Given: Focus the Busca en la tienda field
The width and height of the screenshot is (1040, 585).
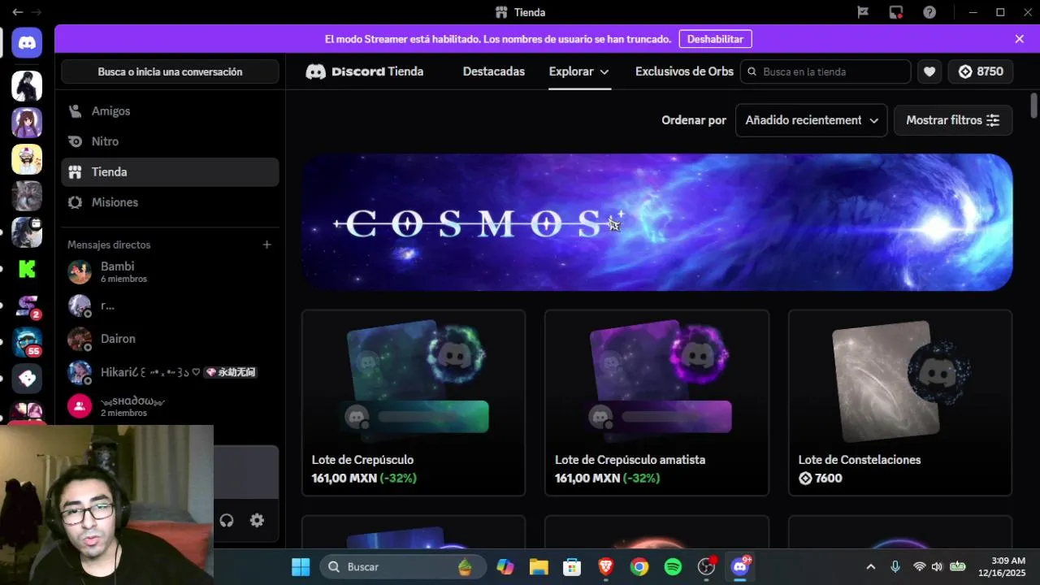Looking at the screenshot, I should tap(825, 71).
